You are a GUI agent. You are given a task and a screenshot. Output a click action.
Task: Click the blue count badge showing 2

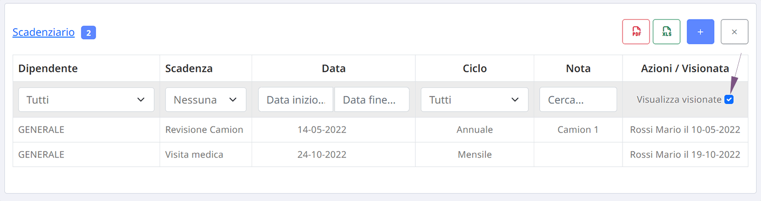(88, 33)
